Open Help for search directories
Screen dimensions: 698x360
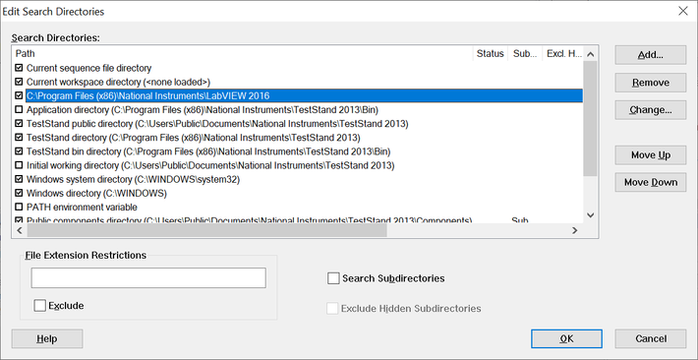tap(47, 339)
